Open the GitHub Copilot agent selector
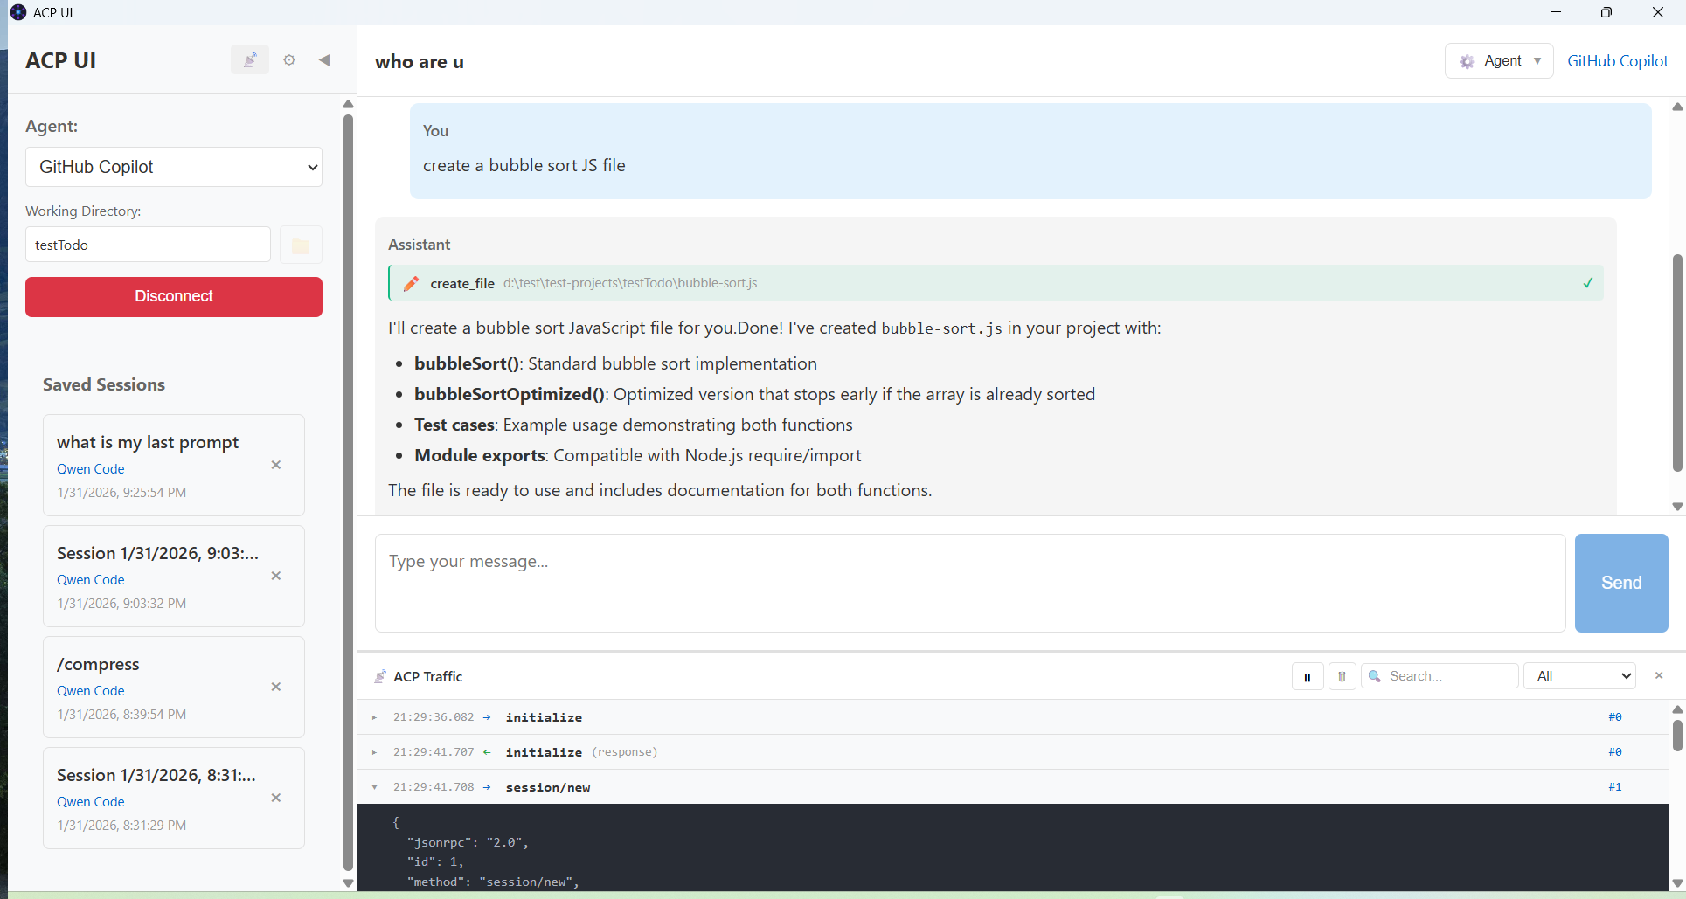 pos(173,167)
